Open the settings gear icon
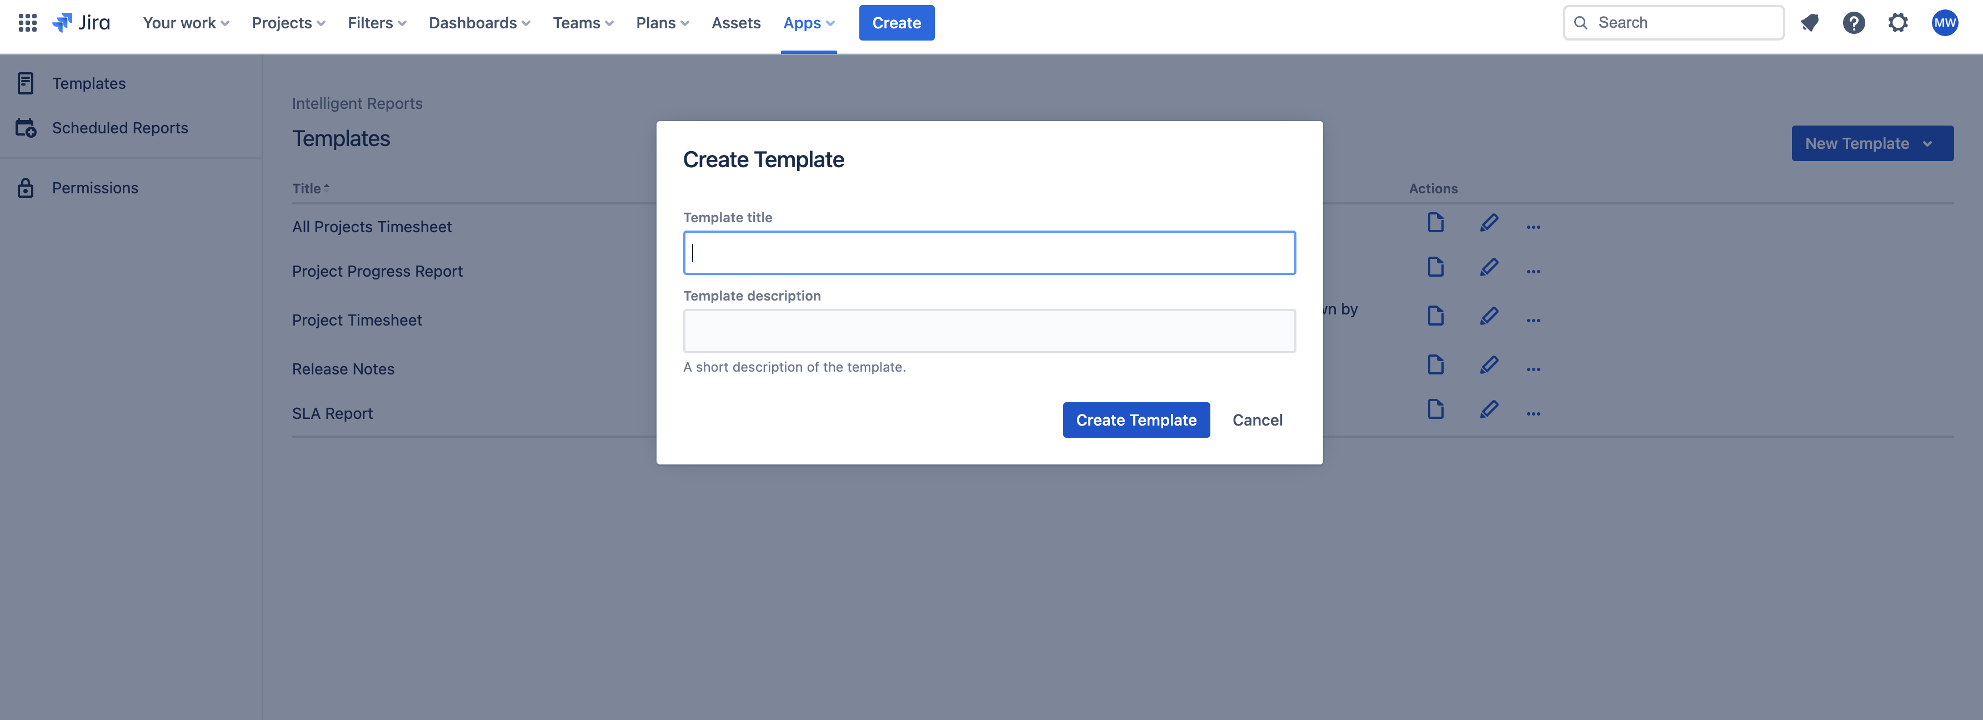Screen dimensions: 1983x720 (x=1897, y=23)
